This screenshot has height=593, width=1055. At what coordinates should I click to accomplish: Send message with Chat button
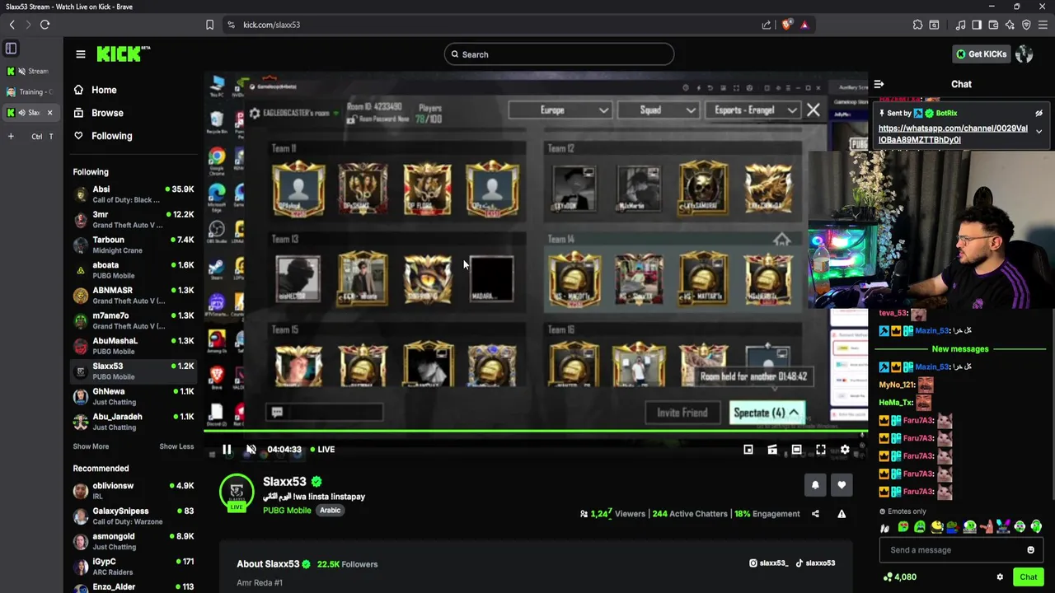click(x=1028, y=577)
